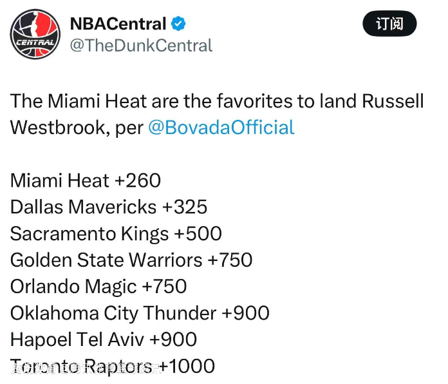
Task: Click the tweet's opening sentence about Westbrook
Action: [217, 115]
